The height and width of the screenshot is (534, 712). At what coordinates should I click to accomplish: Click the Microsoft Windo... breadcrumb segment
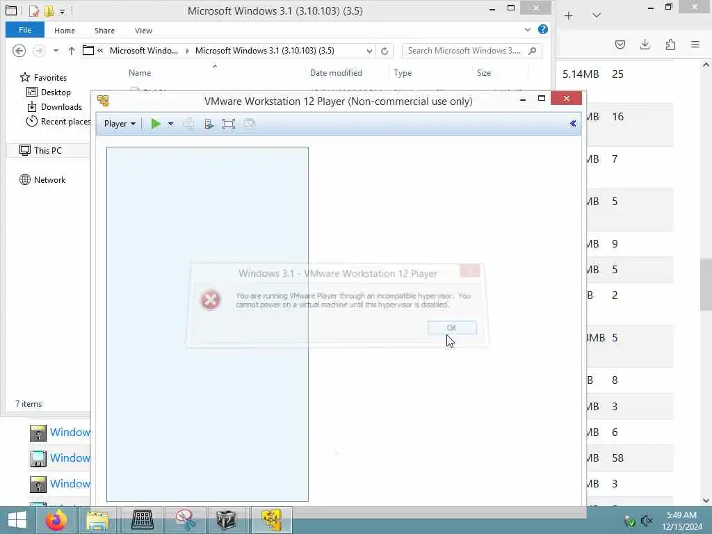click(x=143, y=50)
